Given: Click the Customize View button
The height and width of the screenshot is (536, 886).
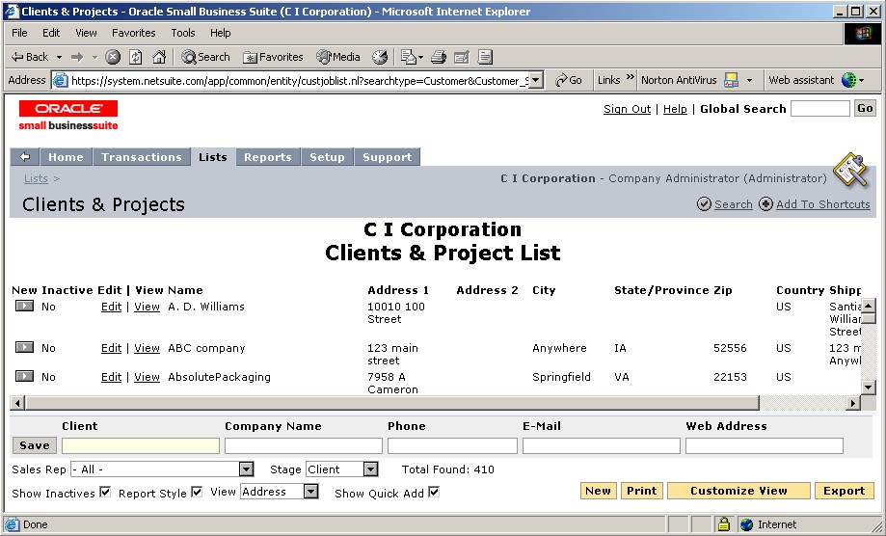Looking at the screenshot, I should point(738,491).
